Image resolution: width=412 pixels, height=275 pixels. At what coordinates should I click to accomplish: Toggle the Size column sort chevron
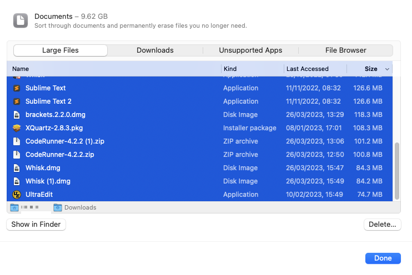coord(387,69)
